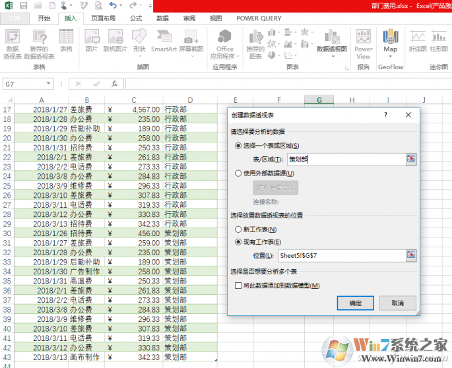Click the 数据透视表 (PivotTable) ribbon icon
The width and height of the screenshot is (452, 368).
[x=13, y=41]
